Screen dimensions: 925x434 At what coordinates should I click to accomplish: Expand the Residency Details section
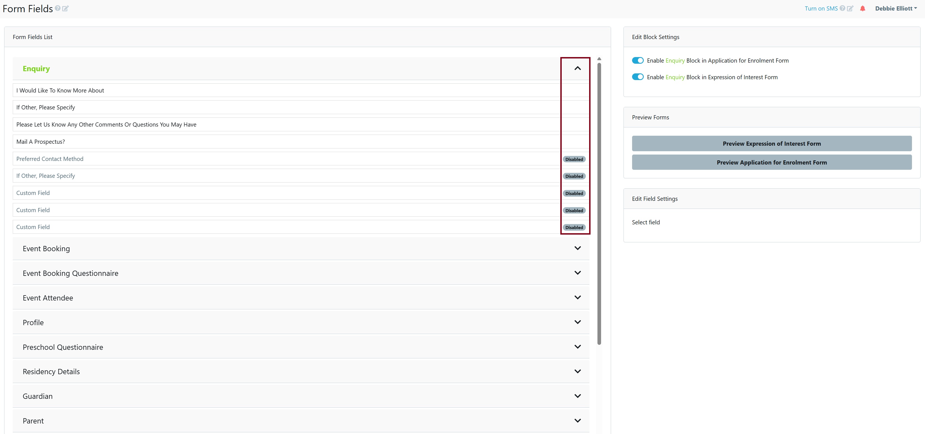51,371
